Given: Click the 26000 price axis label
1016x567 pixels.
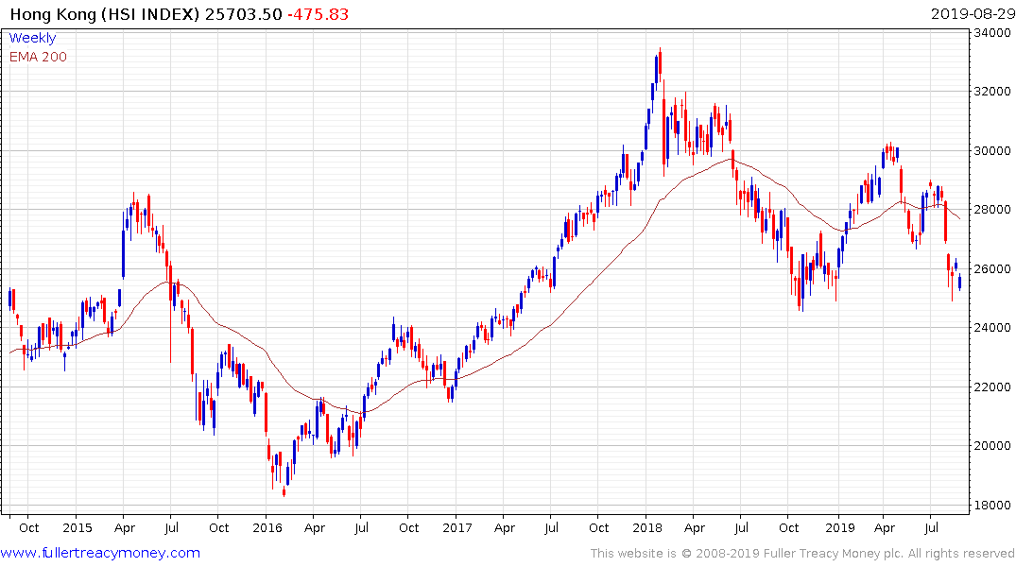Looking at the screenshot, I should click(992, 268).
